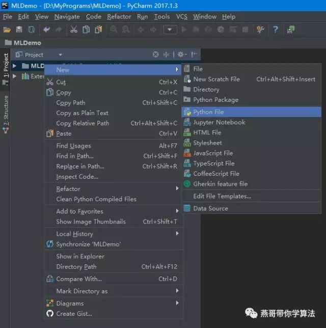Open the Diagrams submenu

[113, 304]
